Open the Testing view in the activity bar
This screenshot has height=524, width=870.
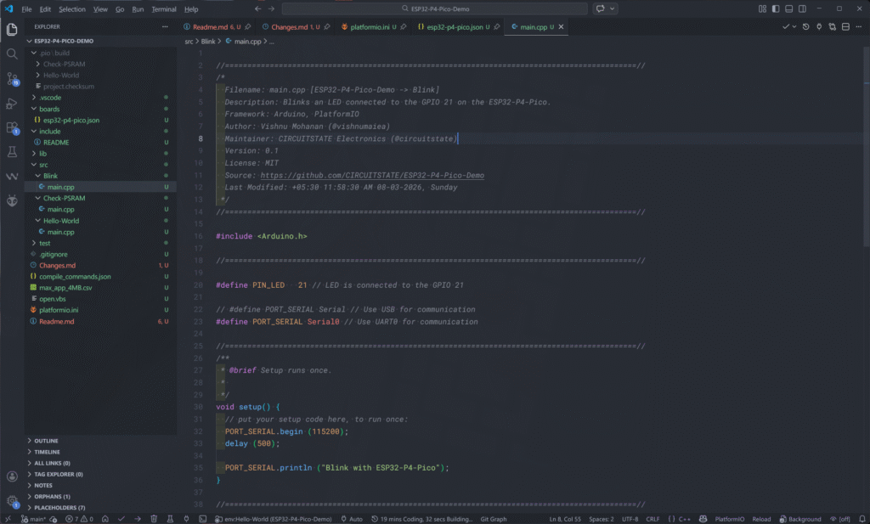[11, 150]
